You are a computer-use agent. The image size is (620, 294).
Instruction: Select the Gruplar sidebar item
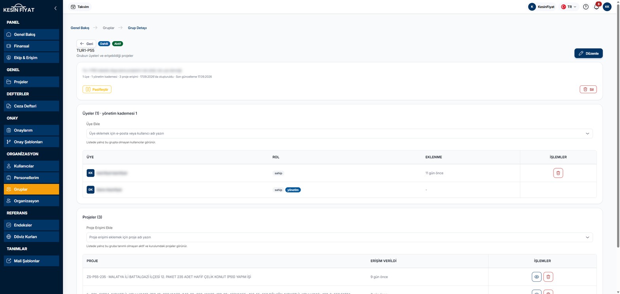point(31,189)
